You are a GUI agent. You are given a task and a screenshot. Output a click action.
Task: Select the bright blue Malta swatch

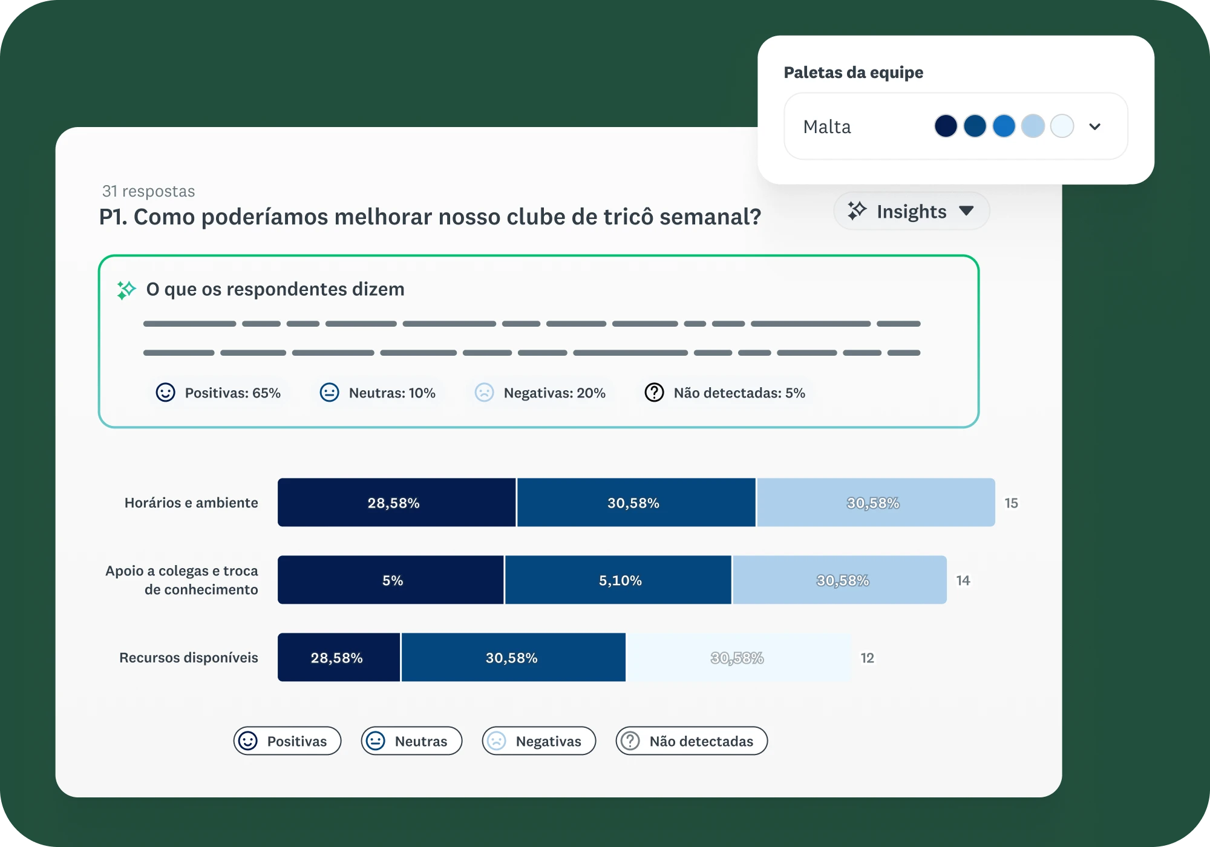[1004, 126]
